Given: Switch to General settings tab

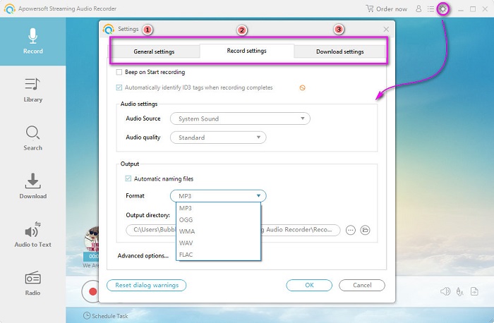Looking at the screenshot, I should [x=154, y=51].
